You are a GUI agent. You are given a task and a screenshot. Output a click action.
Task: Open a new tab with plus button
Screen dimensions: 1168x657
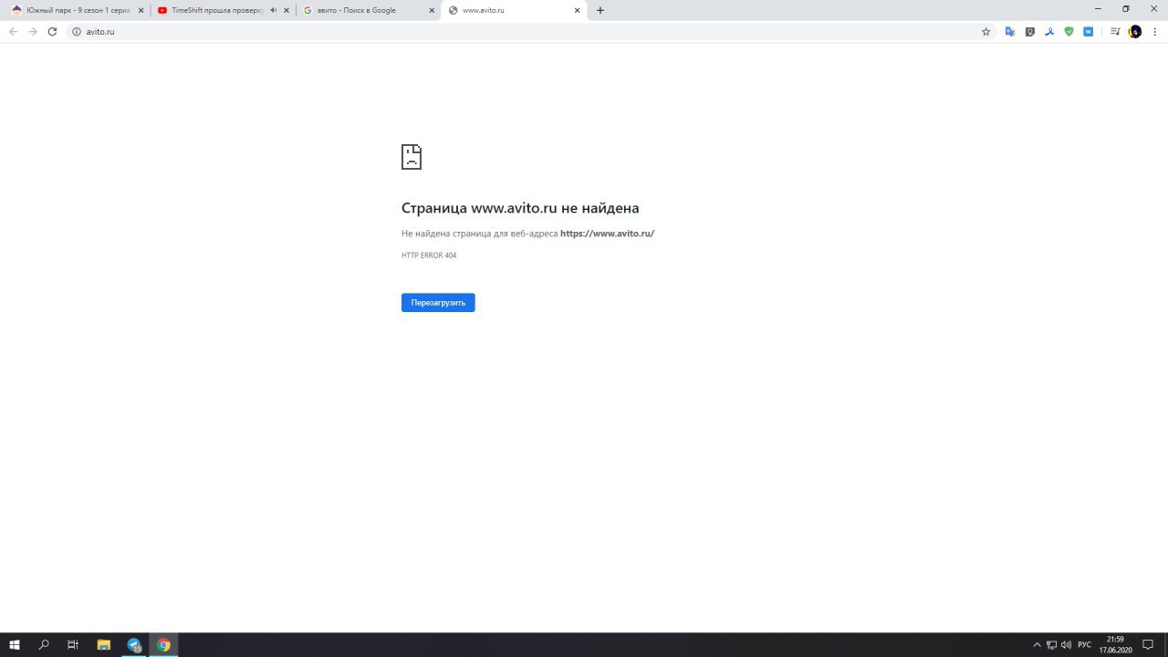[600, 10]
